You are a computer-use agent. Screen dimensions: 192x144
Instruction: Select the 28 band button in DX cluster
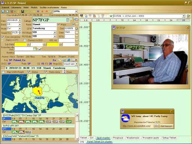tap(183, 20)
